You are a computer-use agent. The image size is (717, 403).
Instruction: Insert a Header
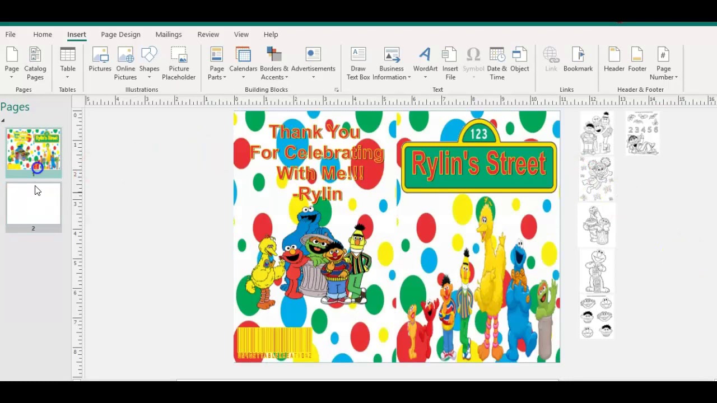click(x=614, y=60)
